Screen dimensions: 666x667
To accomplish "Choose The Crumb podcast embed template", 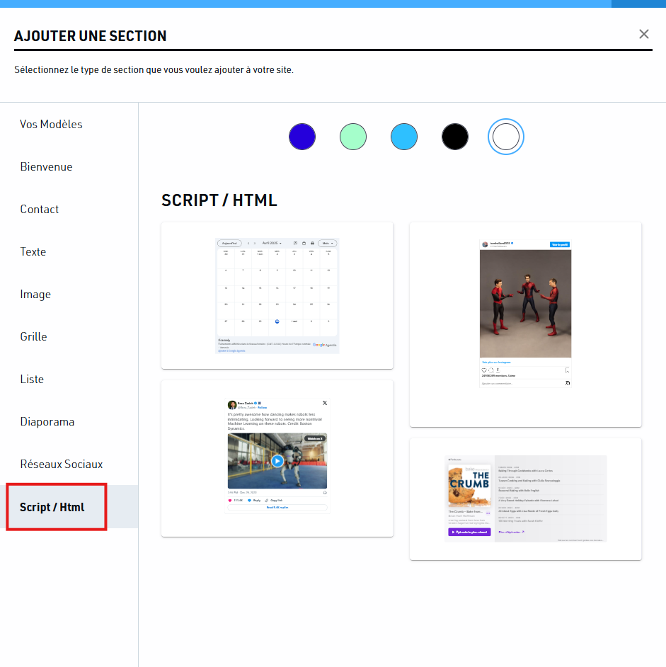I will click(x=526, y=499).
